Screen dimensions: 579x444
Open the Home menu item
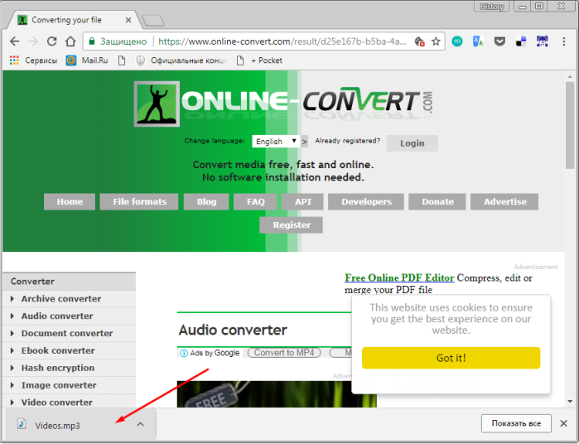click(x=70, y=201)
